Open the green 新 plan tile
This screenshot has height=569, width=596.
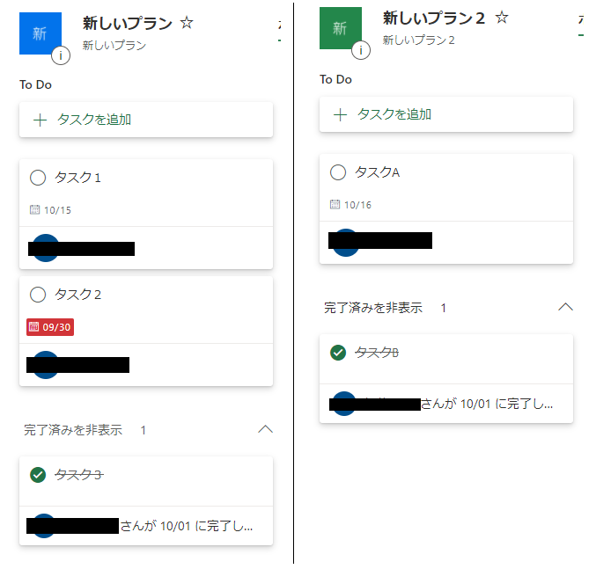pos(340,28)
